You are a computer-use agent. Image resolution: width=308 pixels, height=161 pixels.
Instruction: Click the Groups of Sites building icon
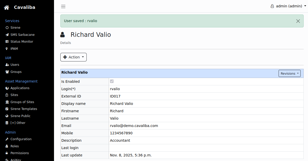click(7, 102)
